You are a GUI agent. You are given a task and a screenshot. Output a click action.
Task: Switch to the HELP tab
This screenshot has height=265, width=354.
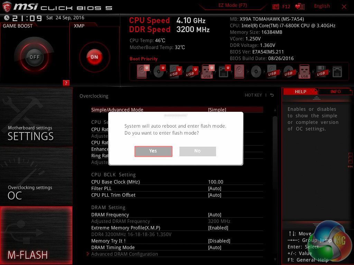[x=300, y=92]
